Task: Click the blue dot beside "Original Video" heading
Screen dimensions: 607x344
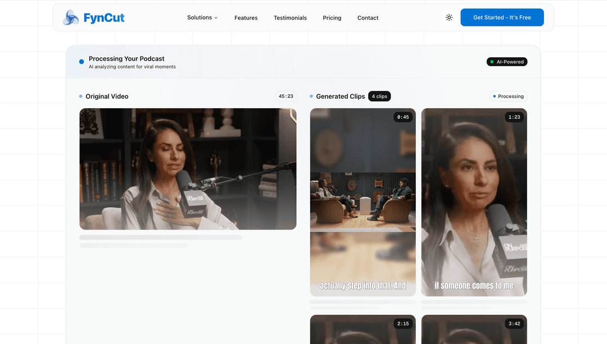Action: [80, 96]
